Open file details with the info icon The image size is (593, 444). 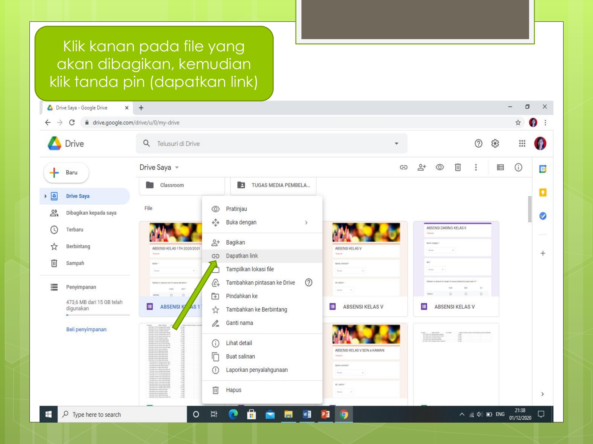(518, 167)
